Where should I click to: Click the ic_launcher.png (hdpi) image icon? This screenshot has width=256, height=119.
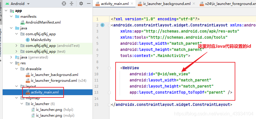click(x=33, y=110)
